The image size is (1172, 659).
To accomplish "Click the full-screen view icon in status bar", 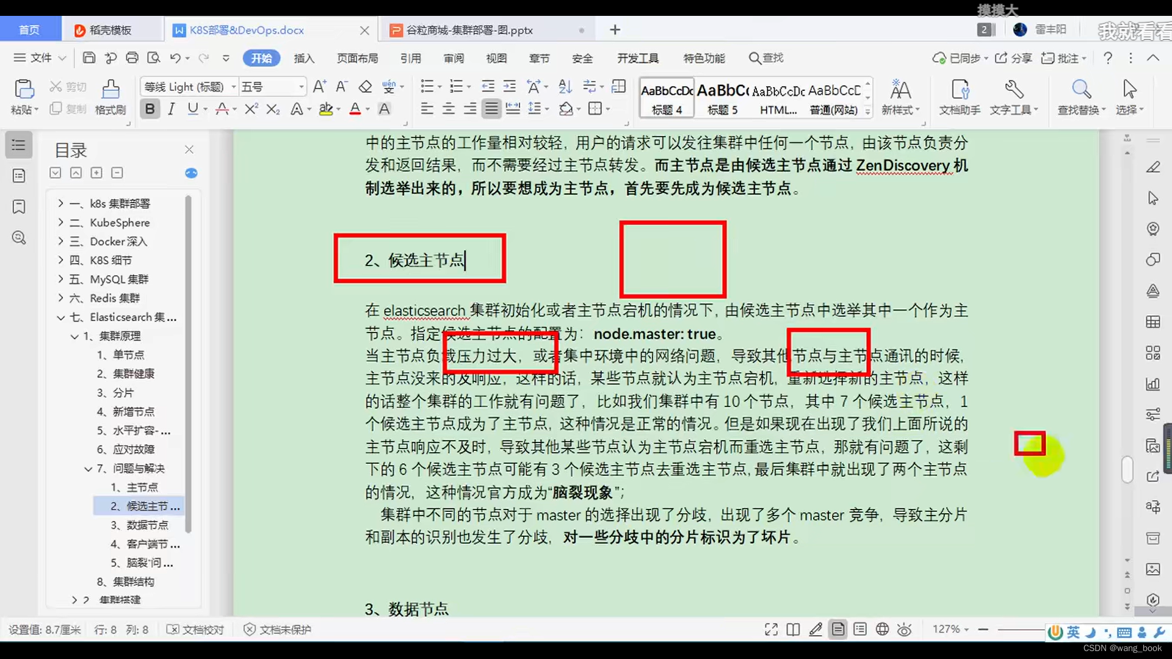I will [x=770, y=629].
